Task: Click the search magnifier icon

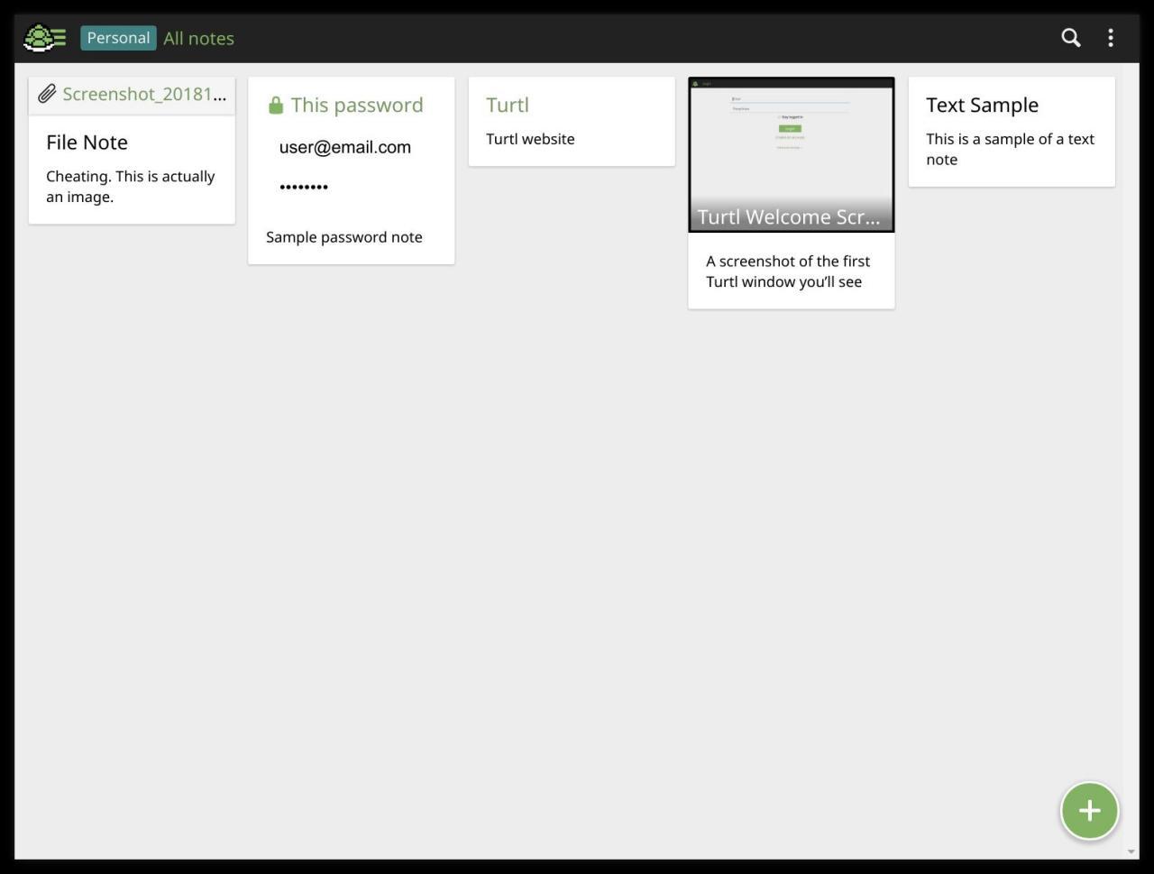Action: coord(1070,38)
